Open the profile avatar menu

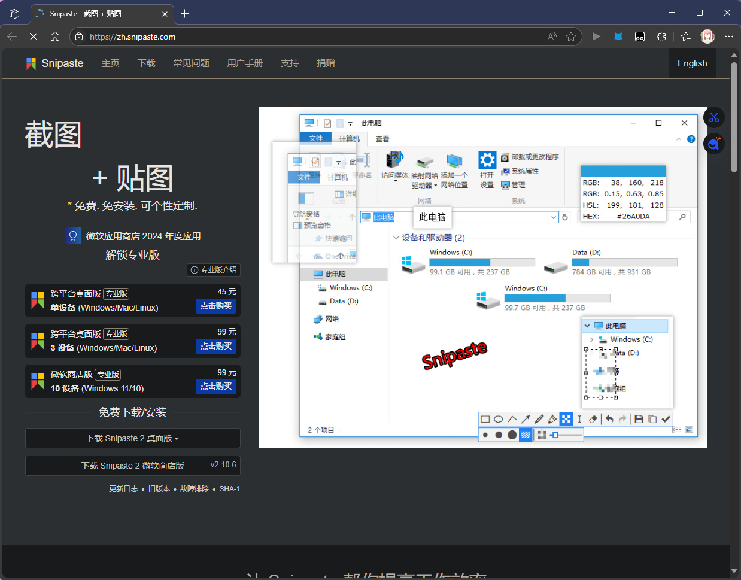click(x=707, y=37)
